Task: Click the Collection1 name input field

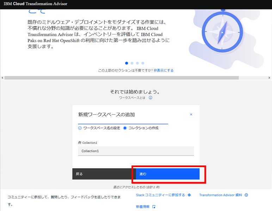Action: 136,151
